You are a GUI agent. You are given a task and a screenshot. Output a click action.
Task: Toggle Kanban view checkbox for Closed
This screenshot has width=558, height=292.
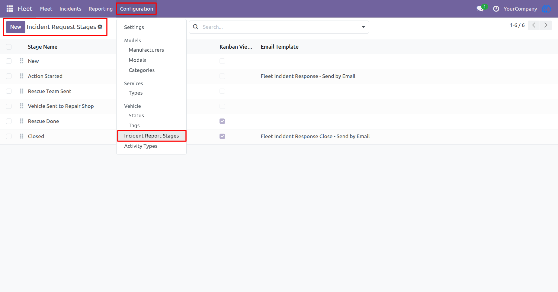coord(222,136)
